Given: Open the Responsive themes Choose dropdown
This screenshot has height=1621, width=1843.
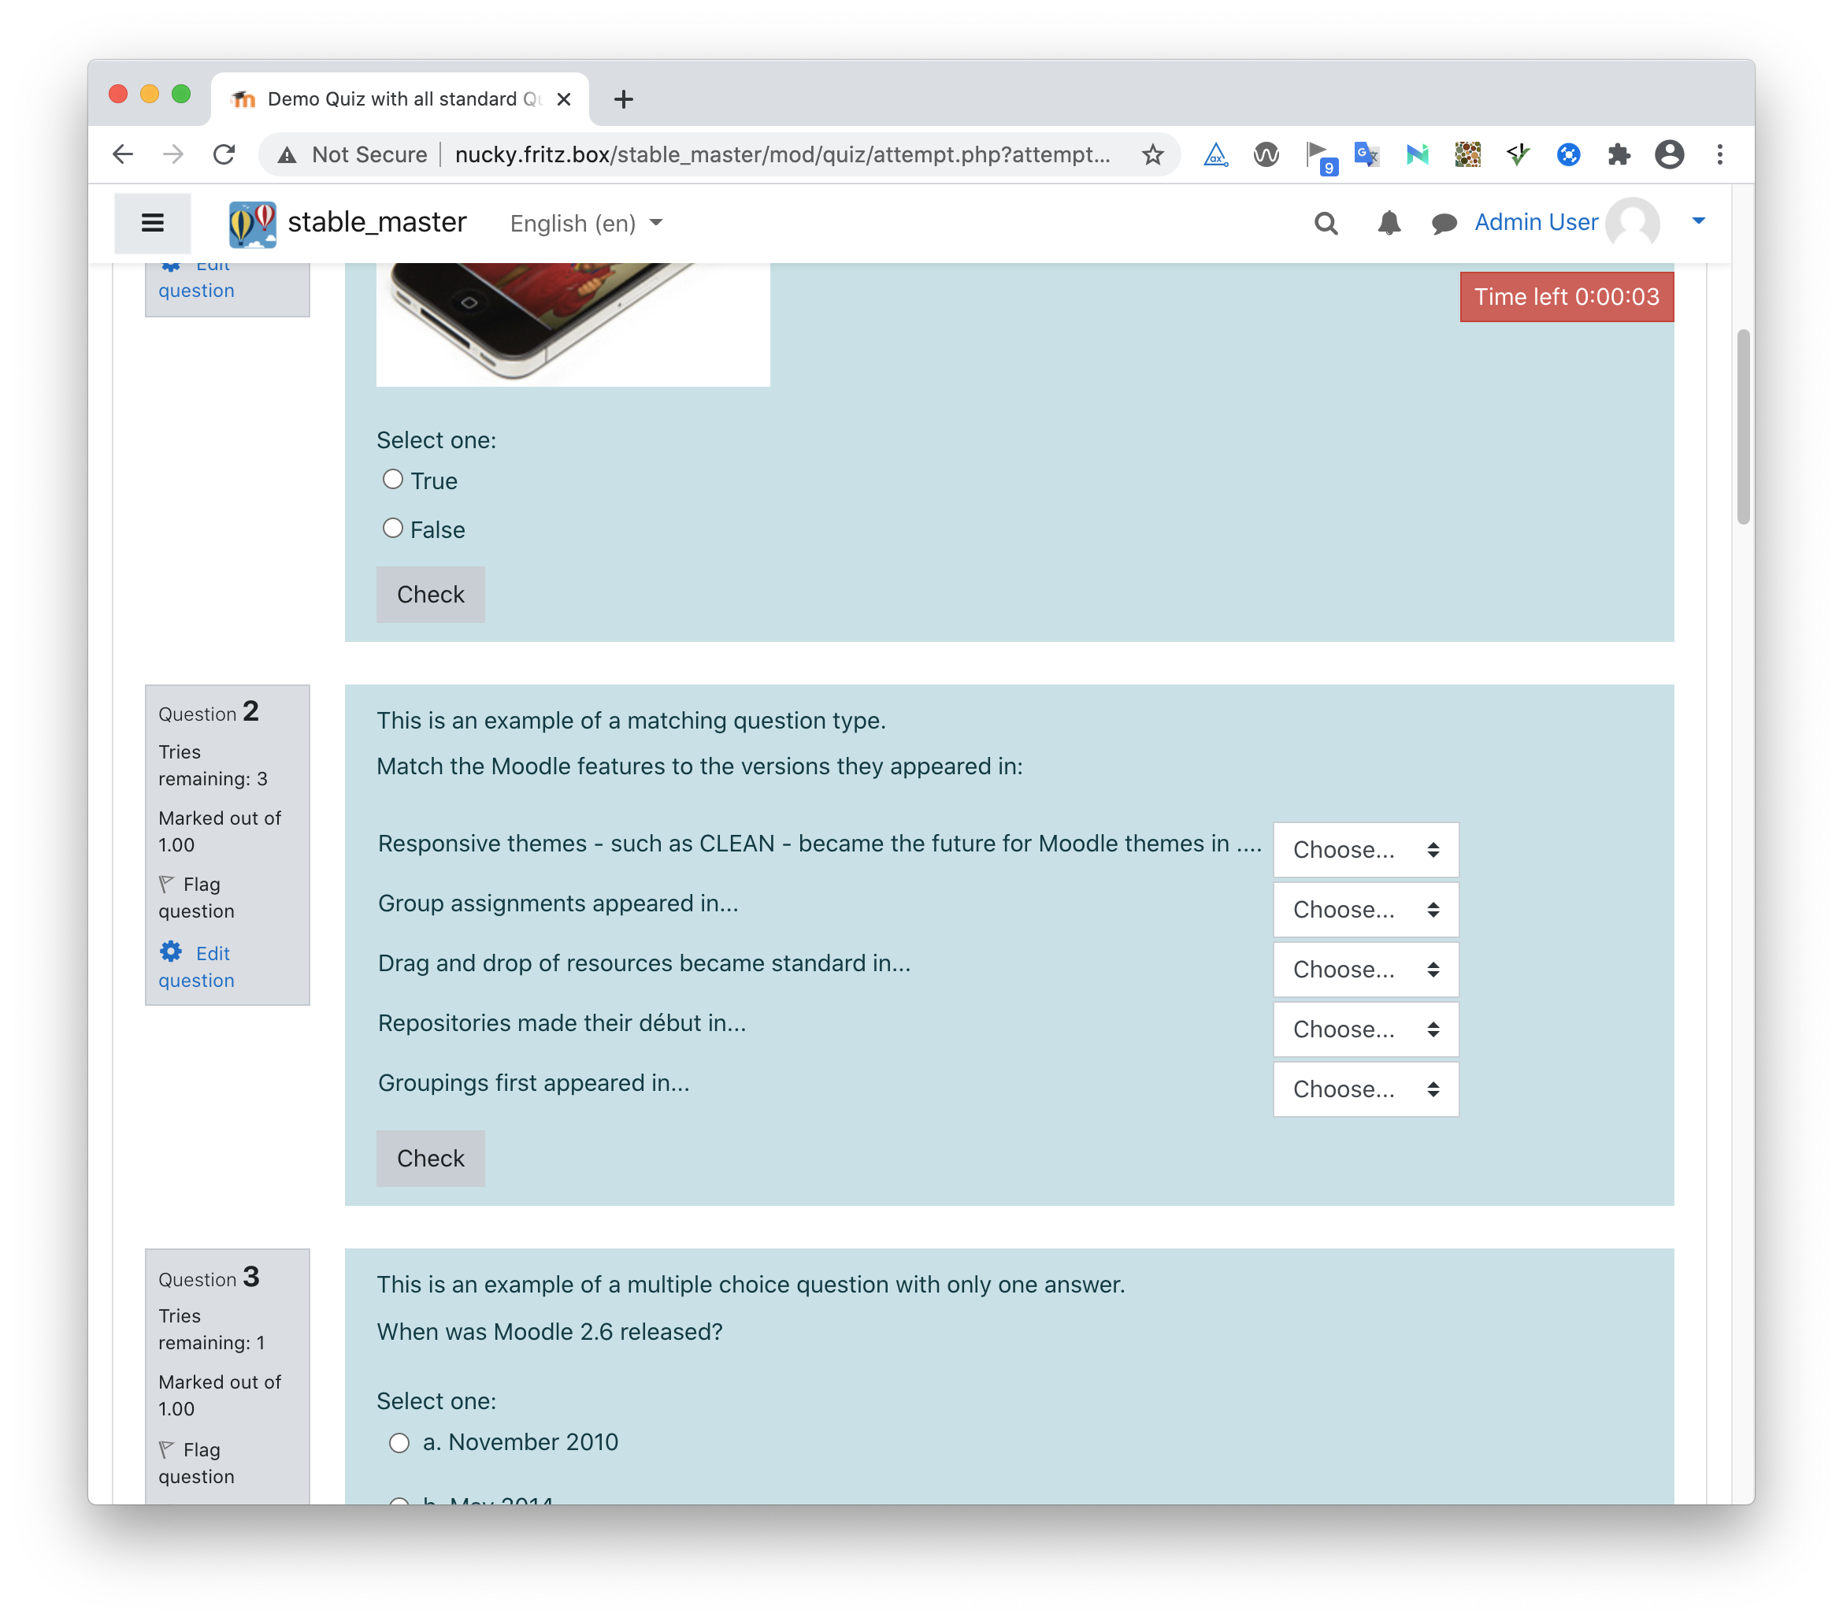Looking at the screenshot, I should (1365, 849).
